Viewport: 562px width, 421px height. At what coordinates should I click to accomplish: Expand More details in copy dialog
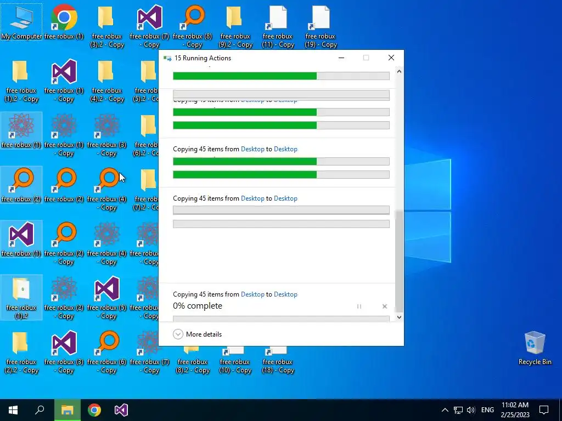(x=198, y=334)
